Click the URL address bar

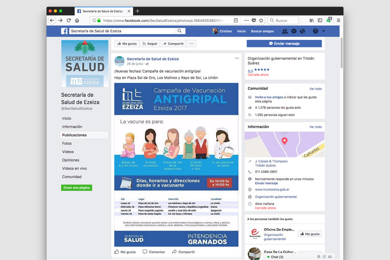click(163, 20)
